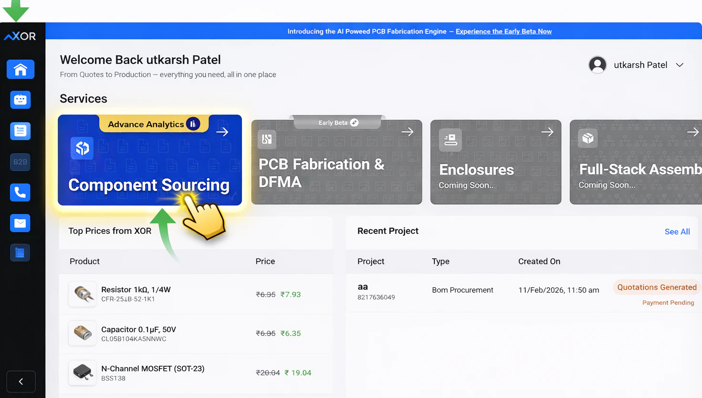
Task: Open the PCB Fabrication & DFMA card
Action: [x=336, y=162]
